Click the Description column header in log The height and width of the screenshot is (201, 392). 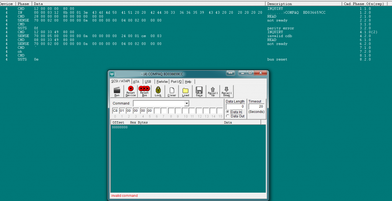279,4
